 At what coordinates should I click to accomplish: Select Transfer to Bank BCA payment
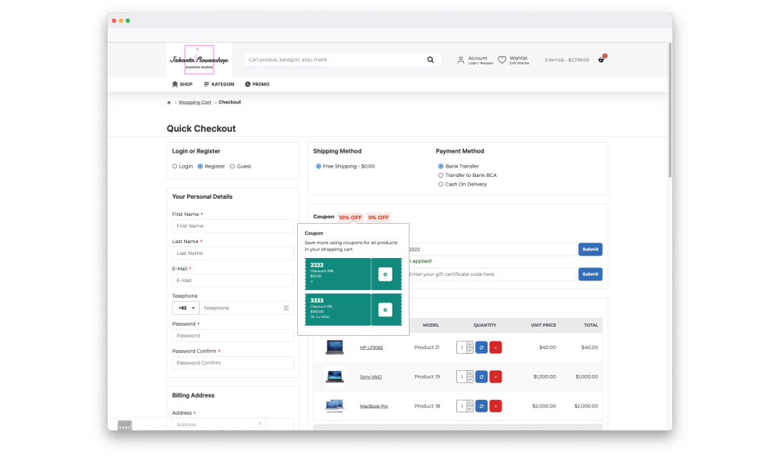click(441, 175)
